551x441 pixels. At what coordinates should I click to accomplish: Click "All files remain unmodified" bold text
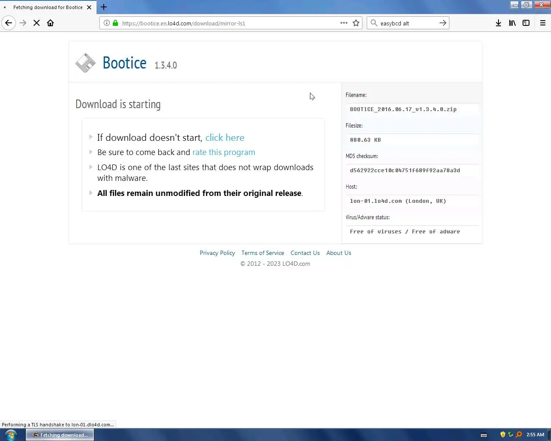[x=199, y=193]
